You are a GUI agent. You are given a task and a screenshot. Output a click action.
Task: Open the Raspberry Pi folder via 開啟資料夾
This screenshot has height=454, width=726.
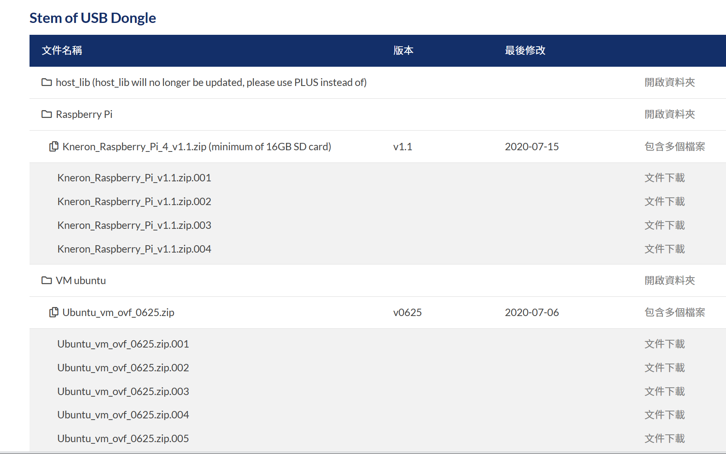tap(670, 114)
